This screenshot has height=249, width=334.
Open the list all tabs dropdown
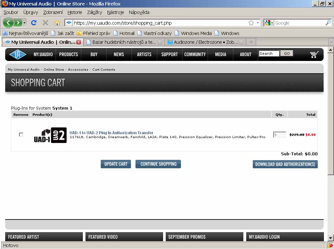(331, 42)
